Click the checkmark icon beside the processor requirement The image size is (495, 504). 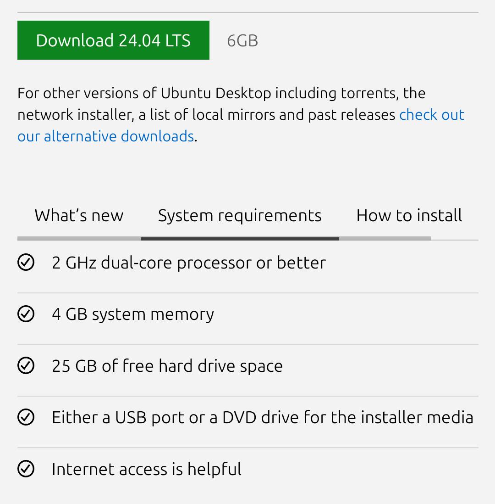coord(26,263)
